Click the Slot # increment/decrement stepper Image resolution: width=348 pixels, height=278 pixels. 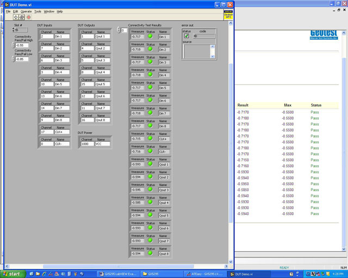[13, 30]
